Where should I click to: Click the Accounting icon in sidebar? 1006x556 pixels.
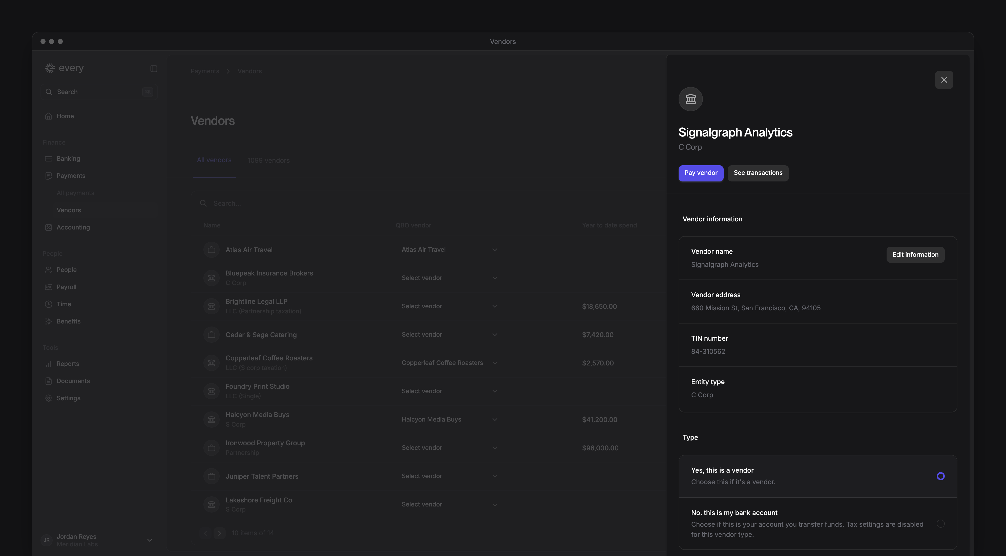(48, 227)
